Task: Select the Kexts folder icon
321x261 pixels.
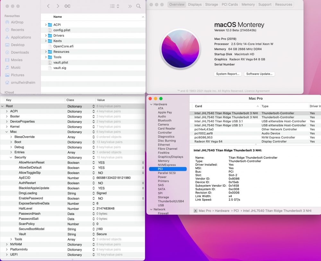Action: pyautogui.click(x=50, y=41)
